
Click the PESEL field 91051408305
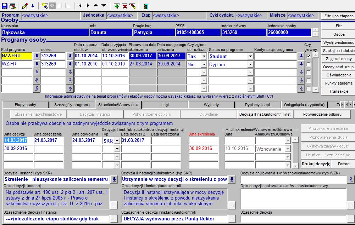point(198,32)
